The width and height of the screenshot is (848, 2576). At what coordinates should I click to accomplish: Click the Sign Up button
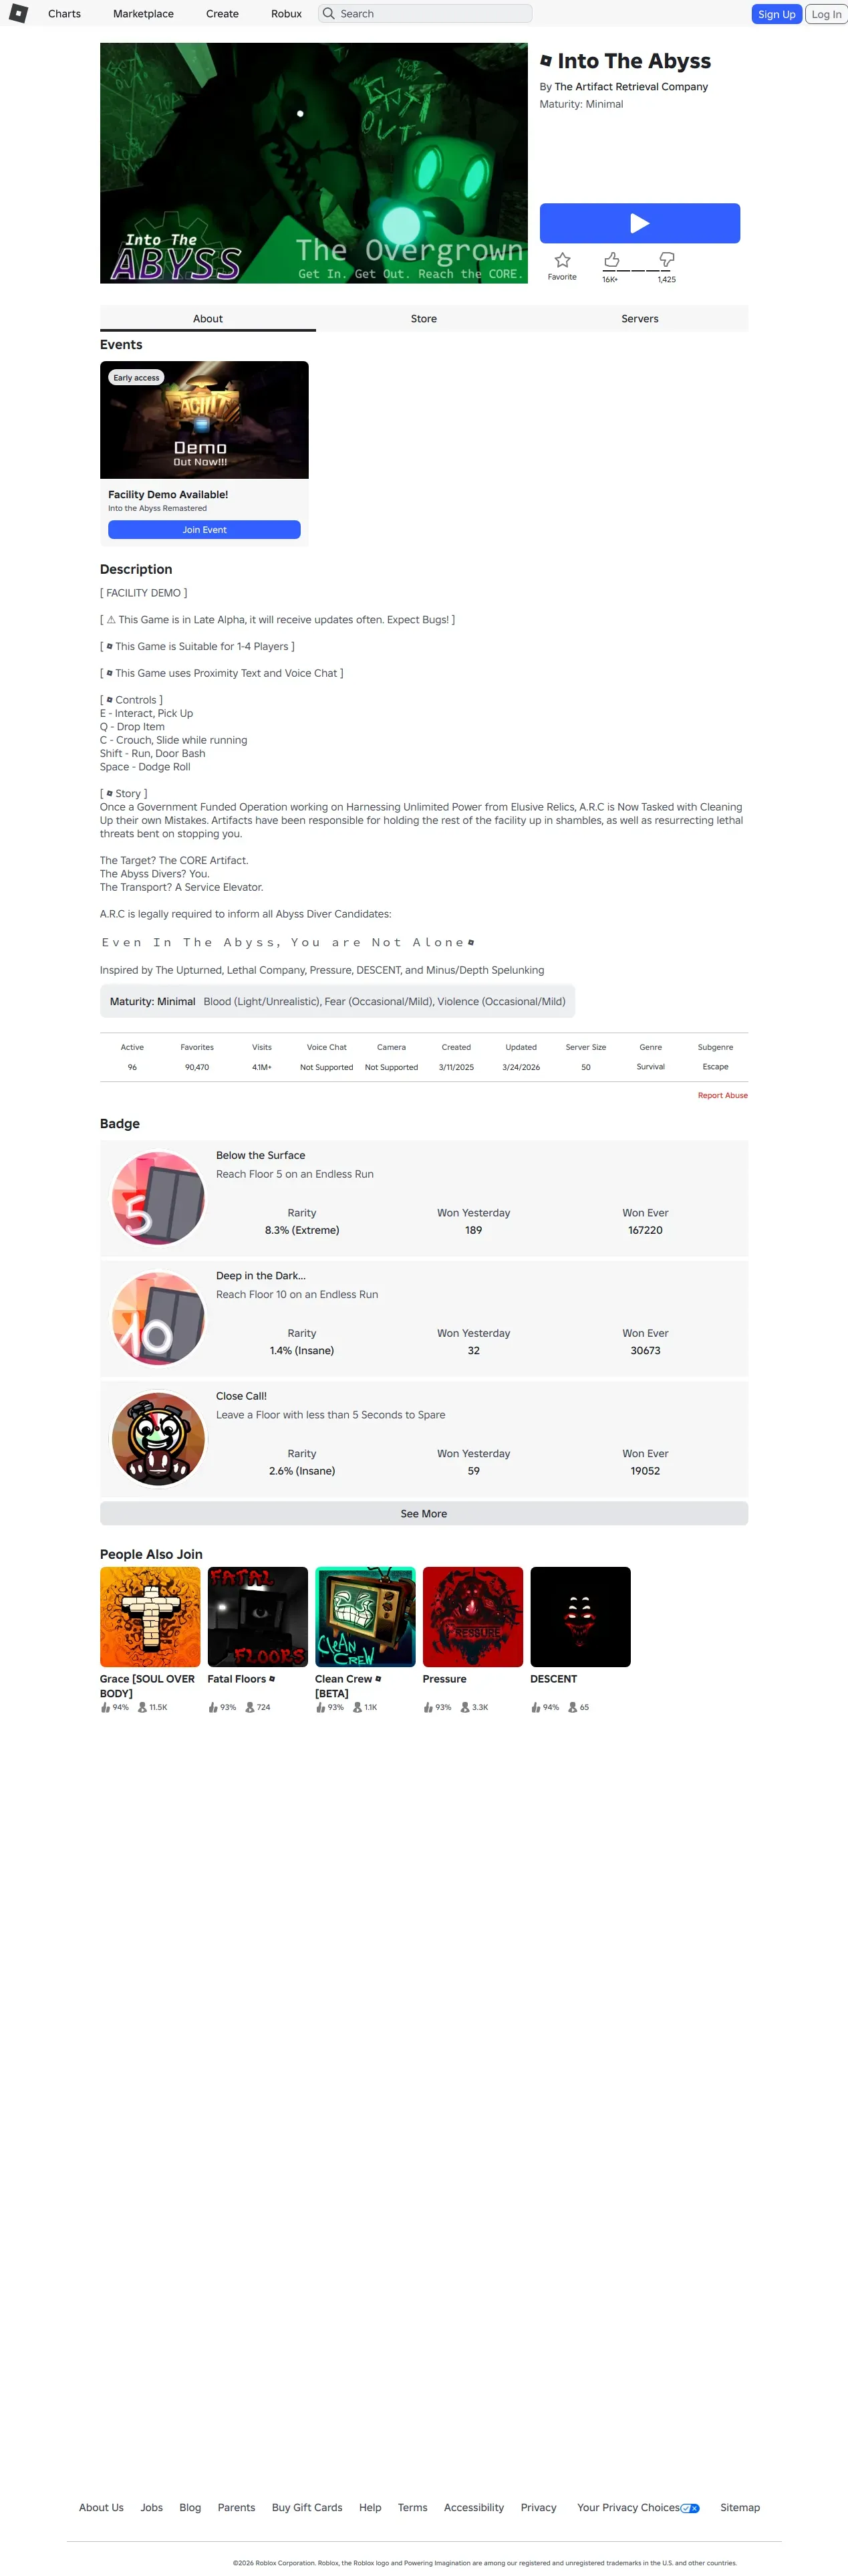coord(776,14)
